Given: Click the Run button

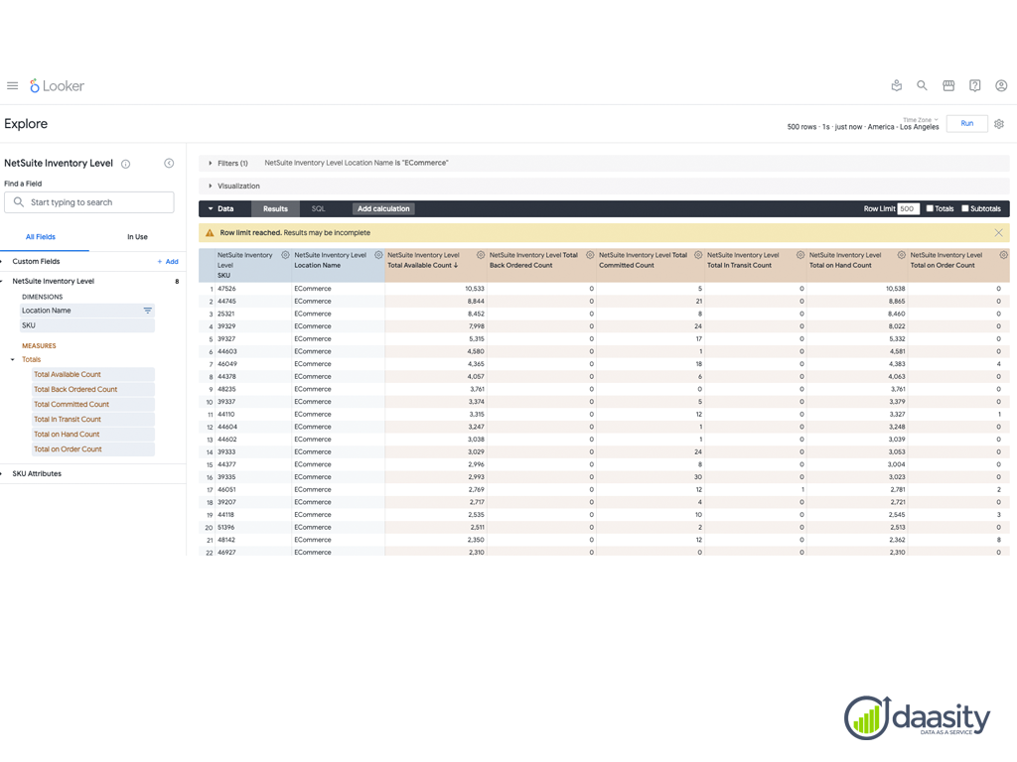Looking at the screenshot, I should click(967, 124).
